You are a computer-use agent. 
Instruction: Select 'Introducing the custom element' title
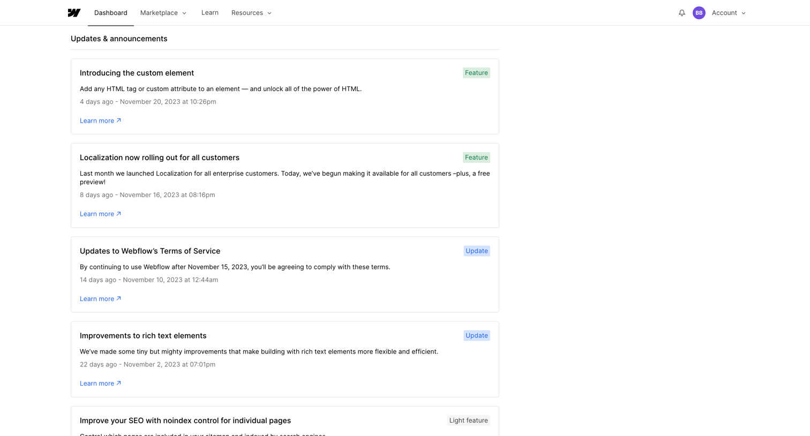coord(137,73)
